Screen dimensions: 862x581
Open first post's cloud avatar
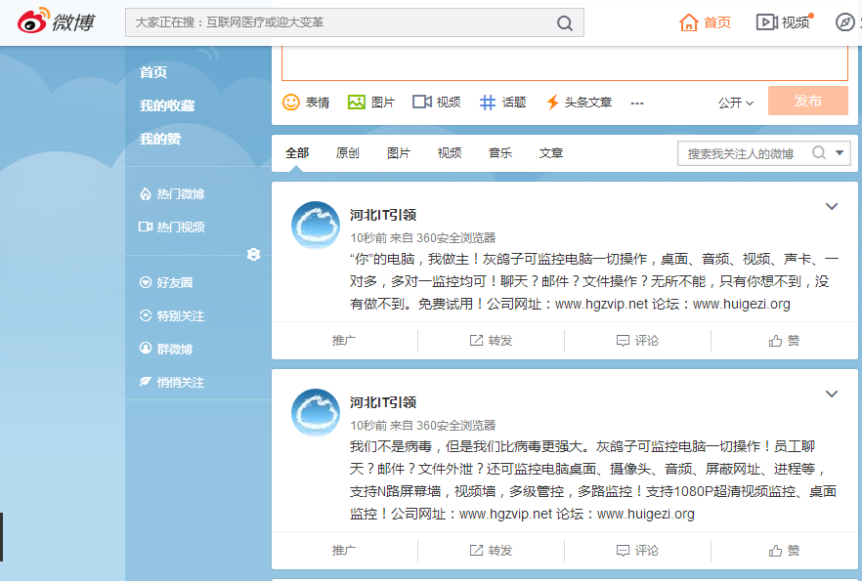tap(316, 226)
